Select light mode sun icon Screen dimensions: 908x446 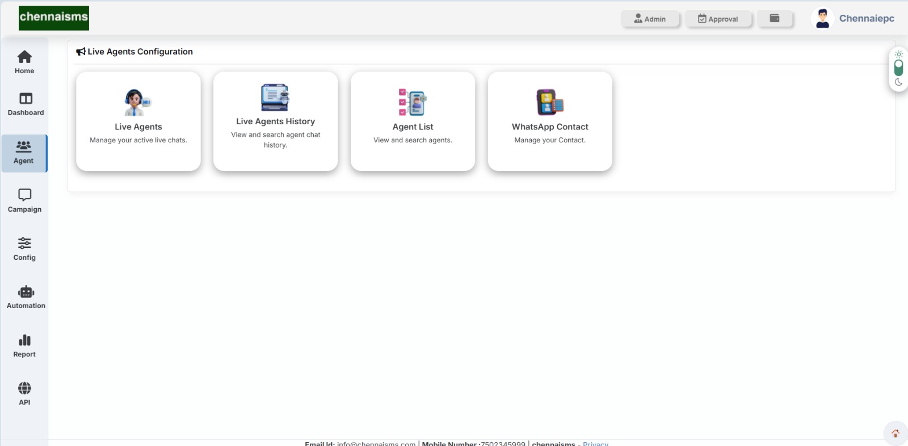tap(898, 54)
